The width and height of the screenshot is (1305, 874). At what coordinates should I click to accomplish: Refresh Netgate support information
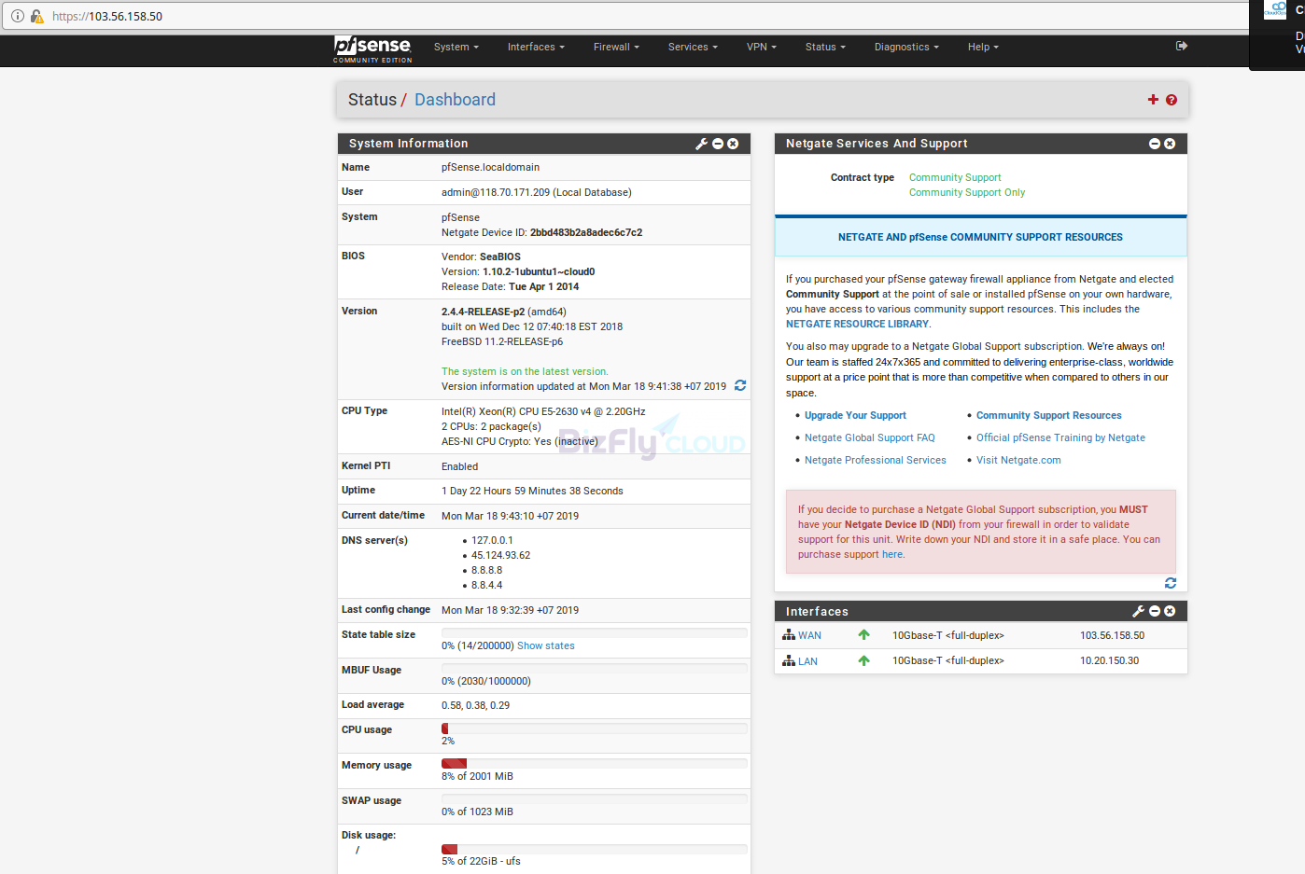pos(1171,583)
